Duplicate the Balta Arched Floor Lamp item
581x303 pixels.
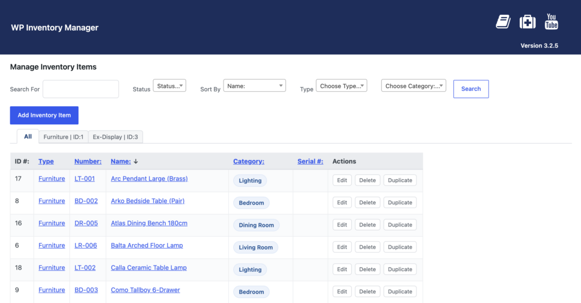[400, 247]
